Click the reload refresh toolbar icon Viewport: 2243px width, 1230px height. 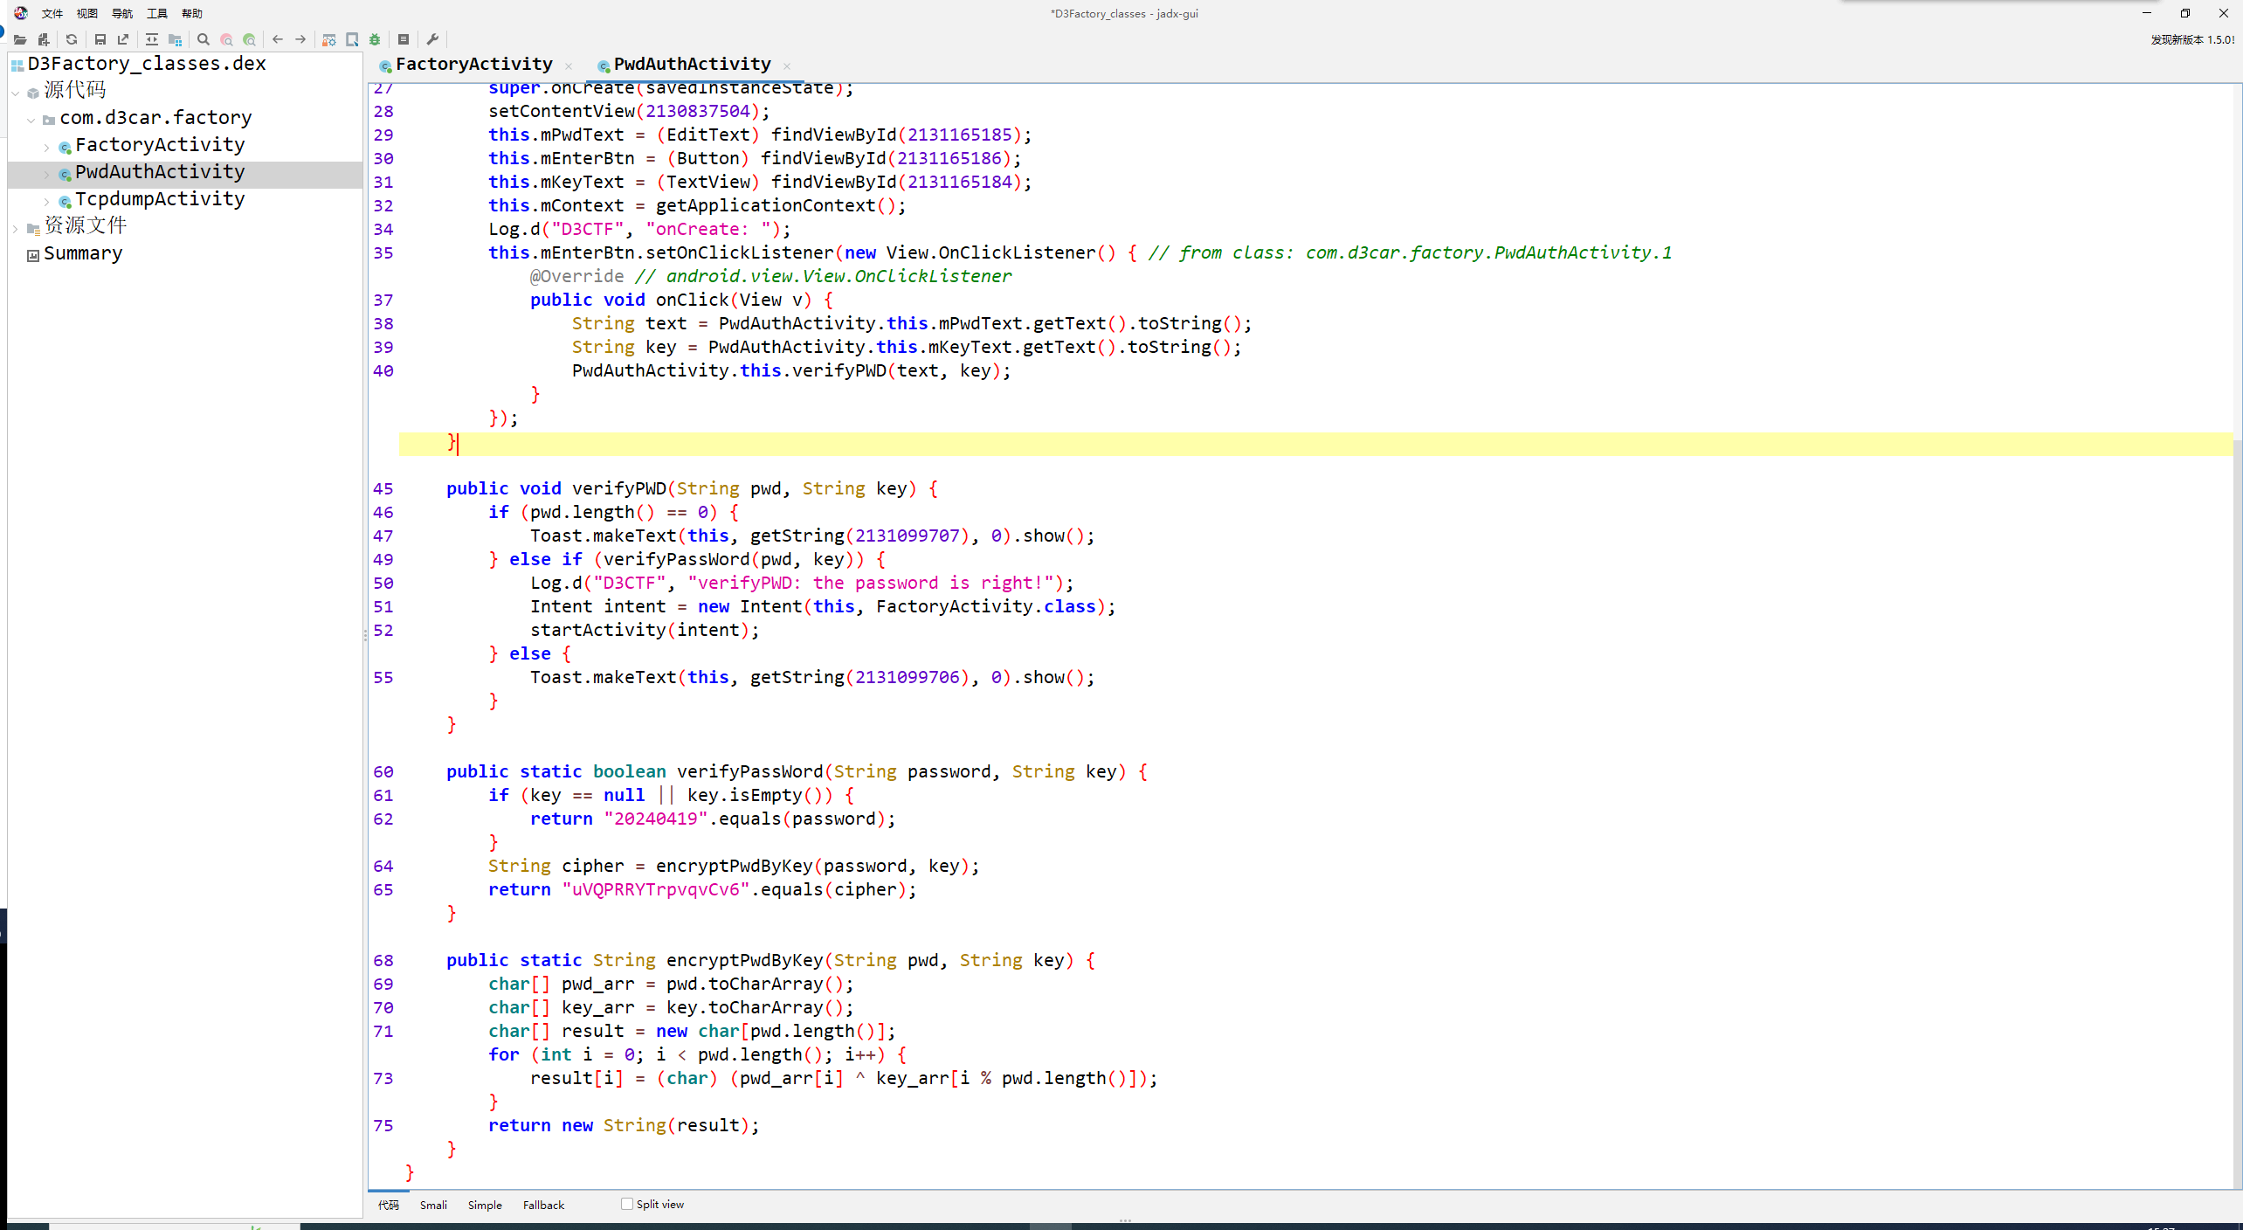(72, 39)
